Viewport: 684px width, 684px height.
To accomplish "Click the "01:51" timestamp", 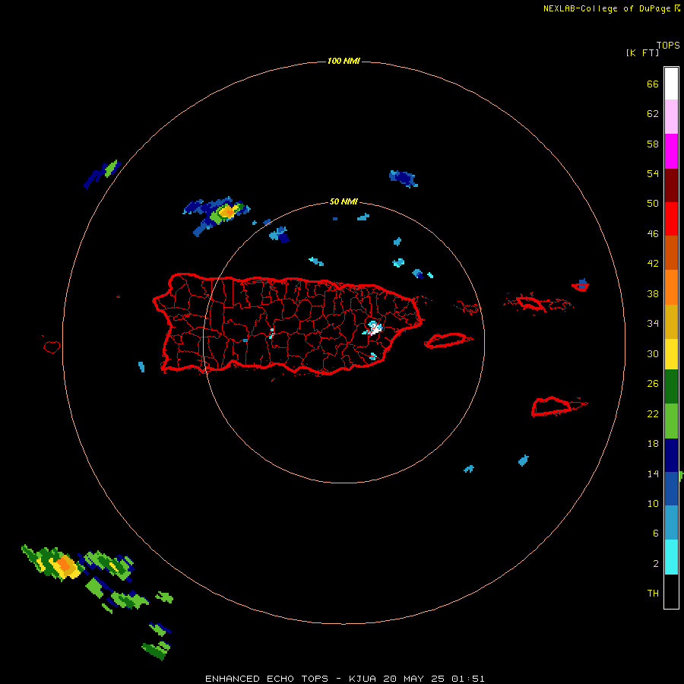I will pyautogui.click(x=468, y=679).
